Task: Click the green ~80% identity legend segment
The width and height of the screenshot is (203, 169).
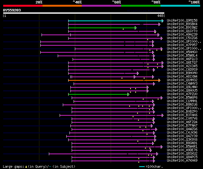Action: point(141,6)
